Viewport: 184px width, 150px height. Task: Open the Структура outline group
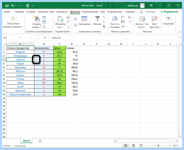point(168,22)
